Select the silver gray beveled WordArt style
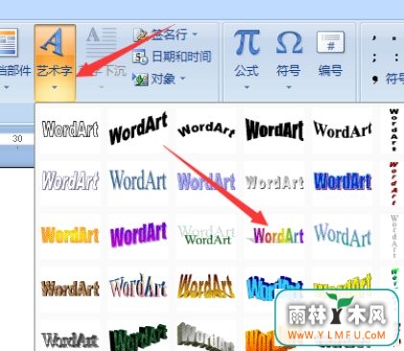404x351 pixels. [69, 340]
